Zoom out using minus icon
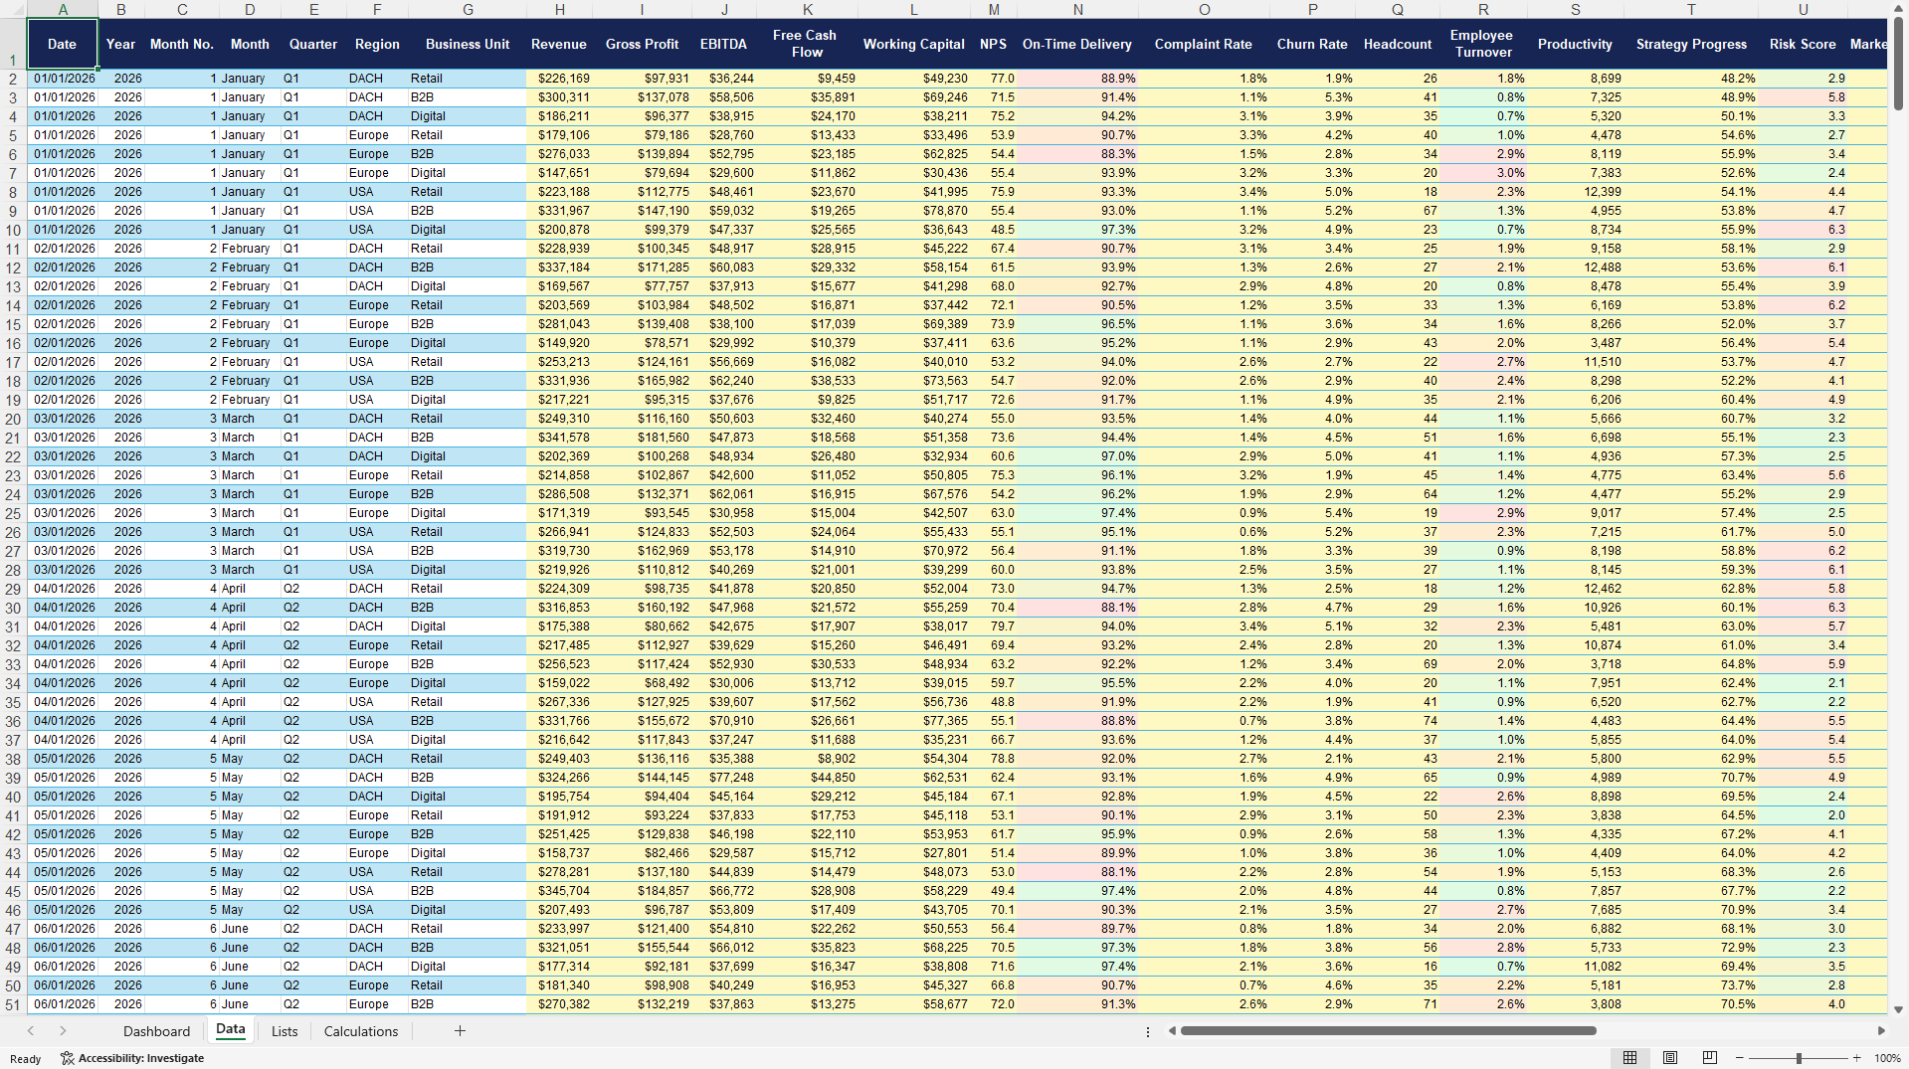This screenshot has height=1069, width=1909. point(1740,1058)
